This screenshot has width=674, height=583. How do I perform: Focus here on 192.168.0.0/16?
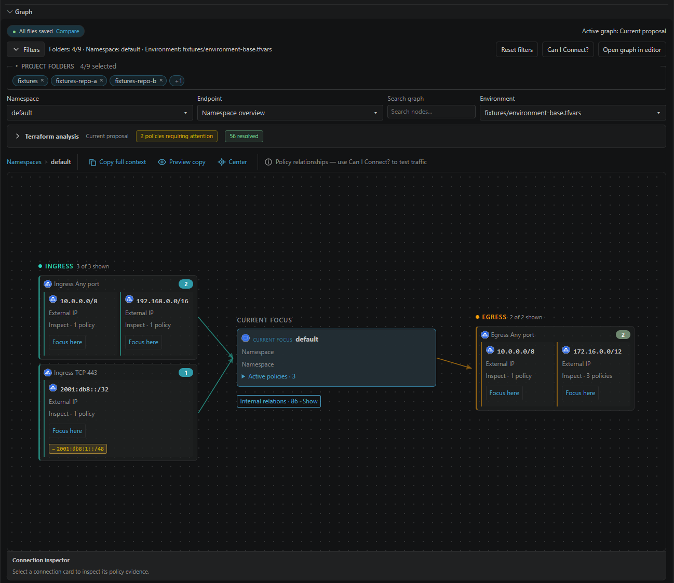click(x=143, y=342)
